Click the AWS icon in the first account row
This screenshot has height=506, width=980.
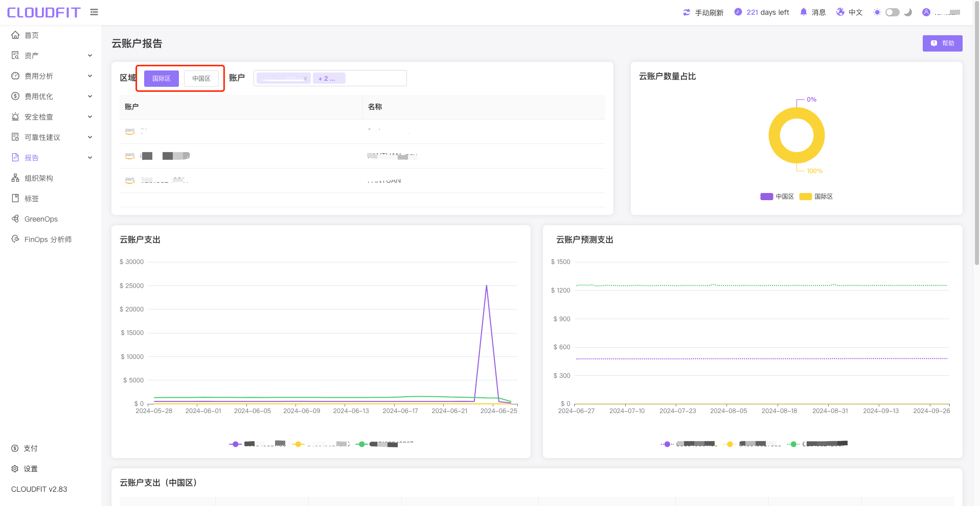point(130,131)
